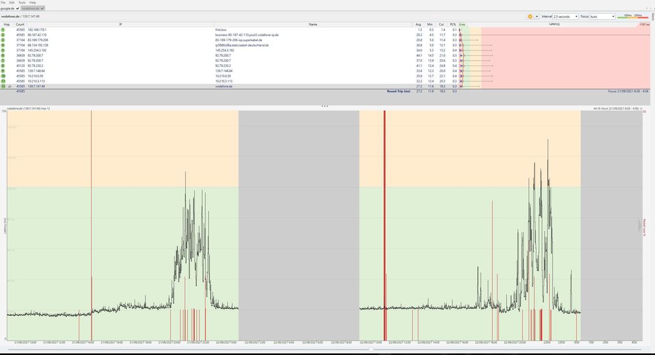Click the 100ms 200ms latency color scale

coord(633,16)
